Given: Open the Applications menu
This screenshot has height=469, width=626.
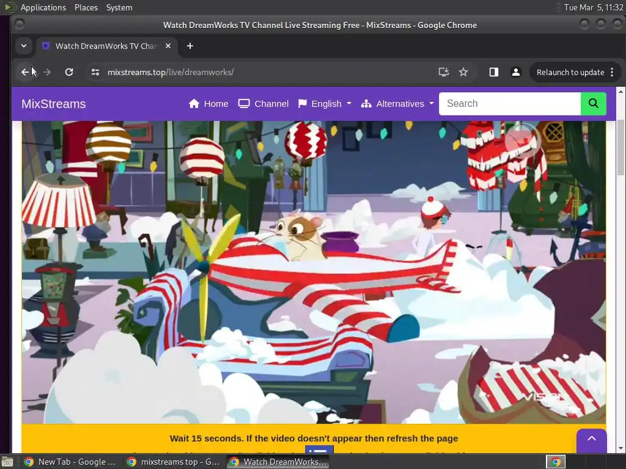Looking at the screenshot, I should click(x=43, y=7).
